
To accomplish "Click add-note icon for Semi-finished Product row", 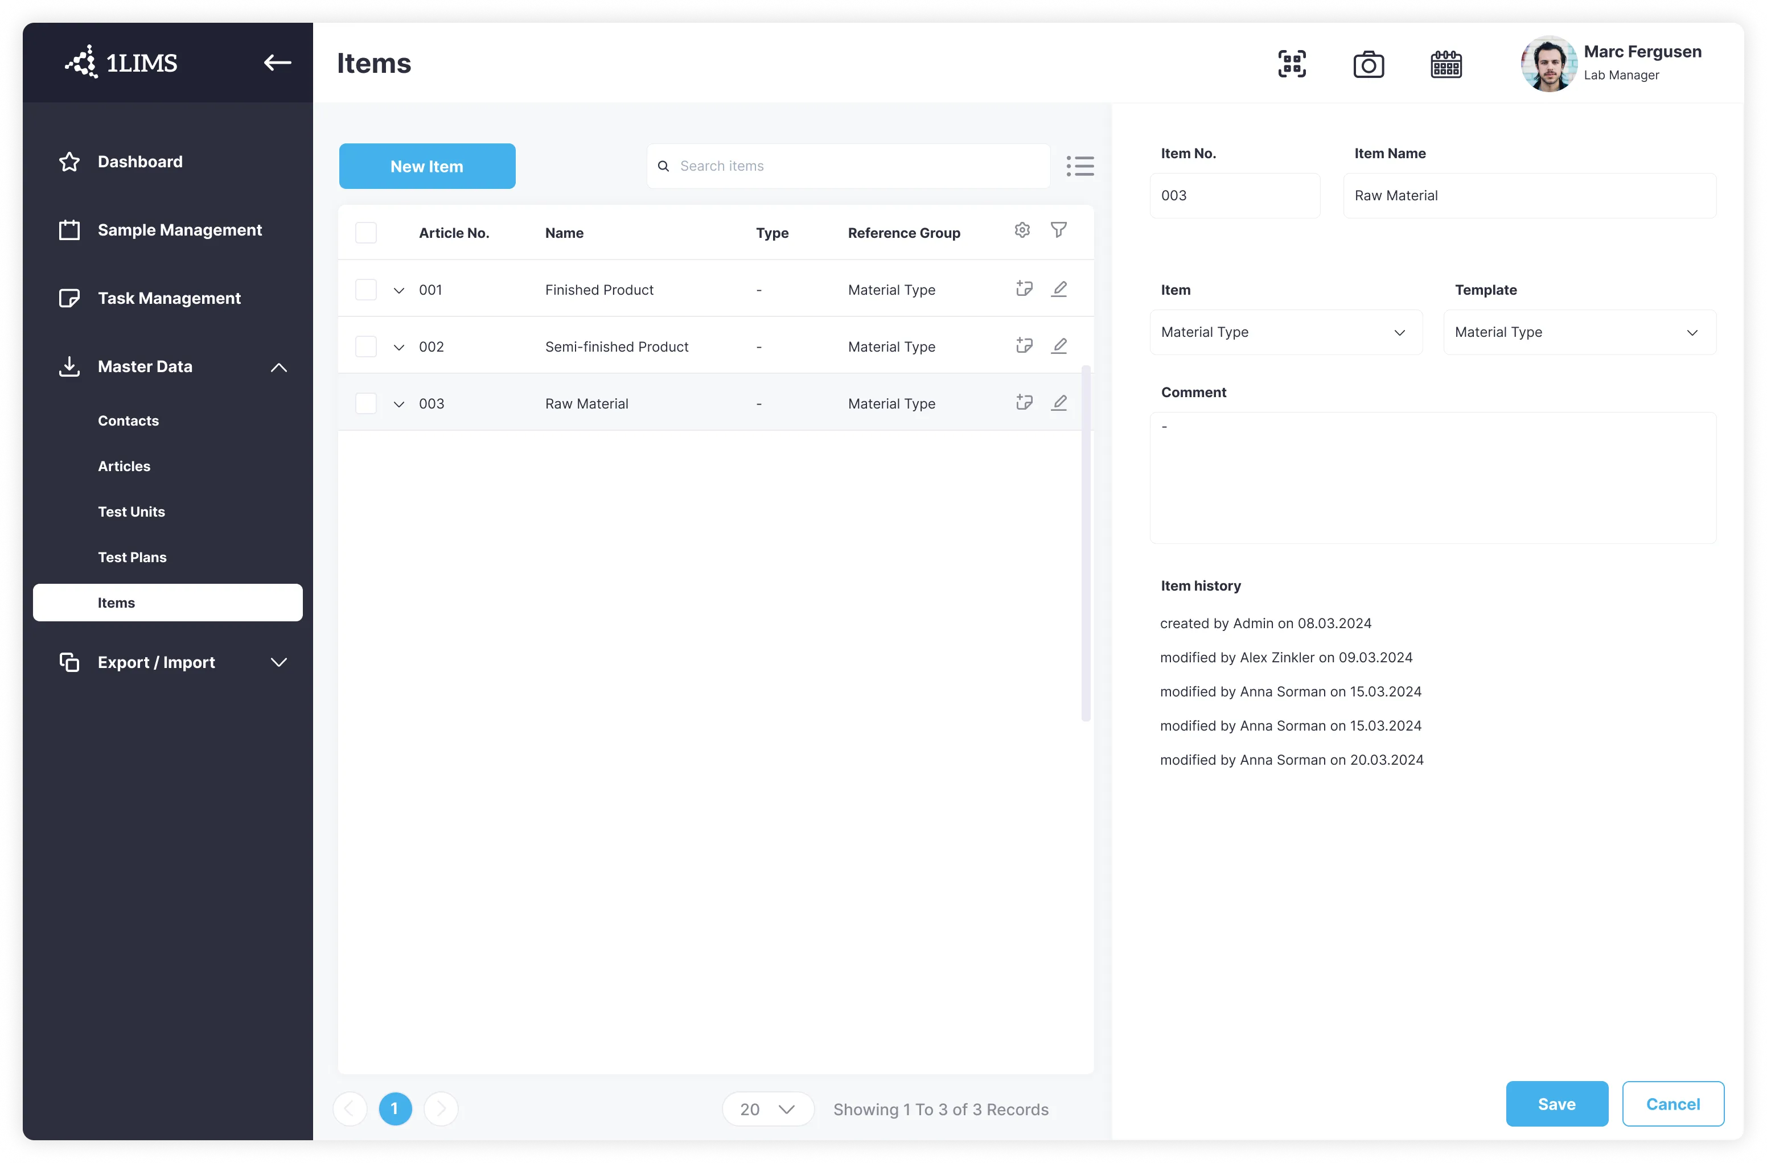I will pos(1024,345).
